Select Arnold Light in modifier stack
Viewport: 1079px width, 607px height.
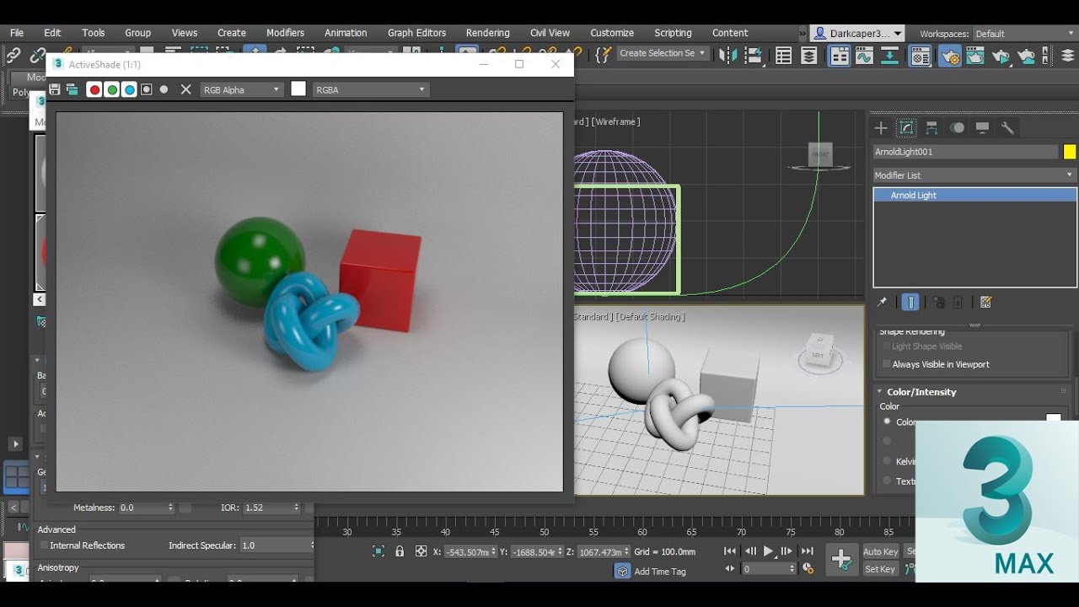[x=975, y=195]
